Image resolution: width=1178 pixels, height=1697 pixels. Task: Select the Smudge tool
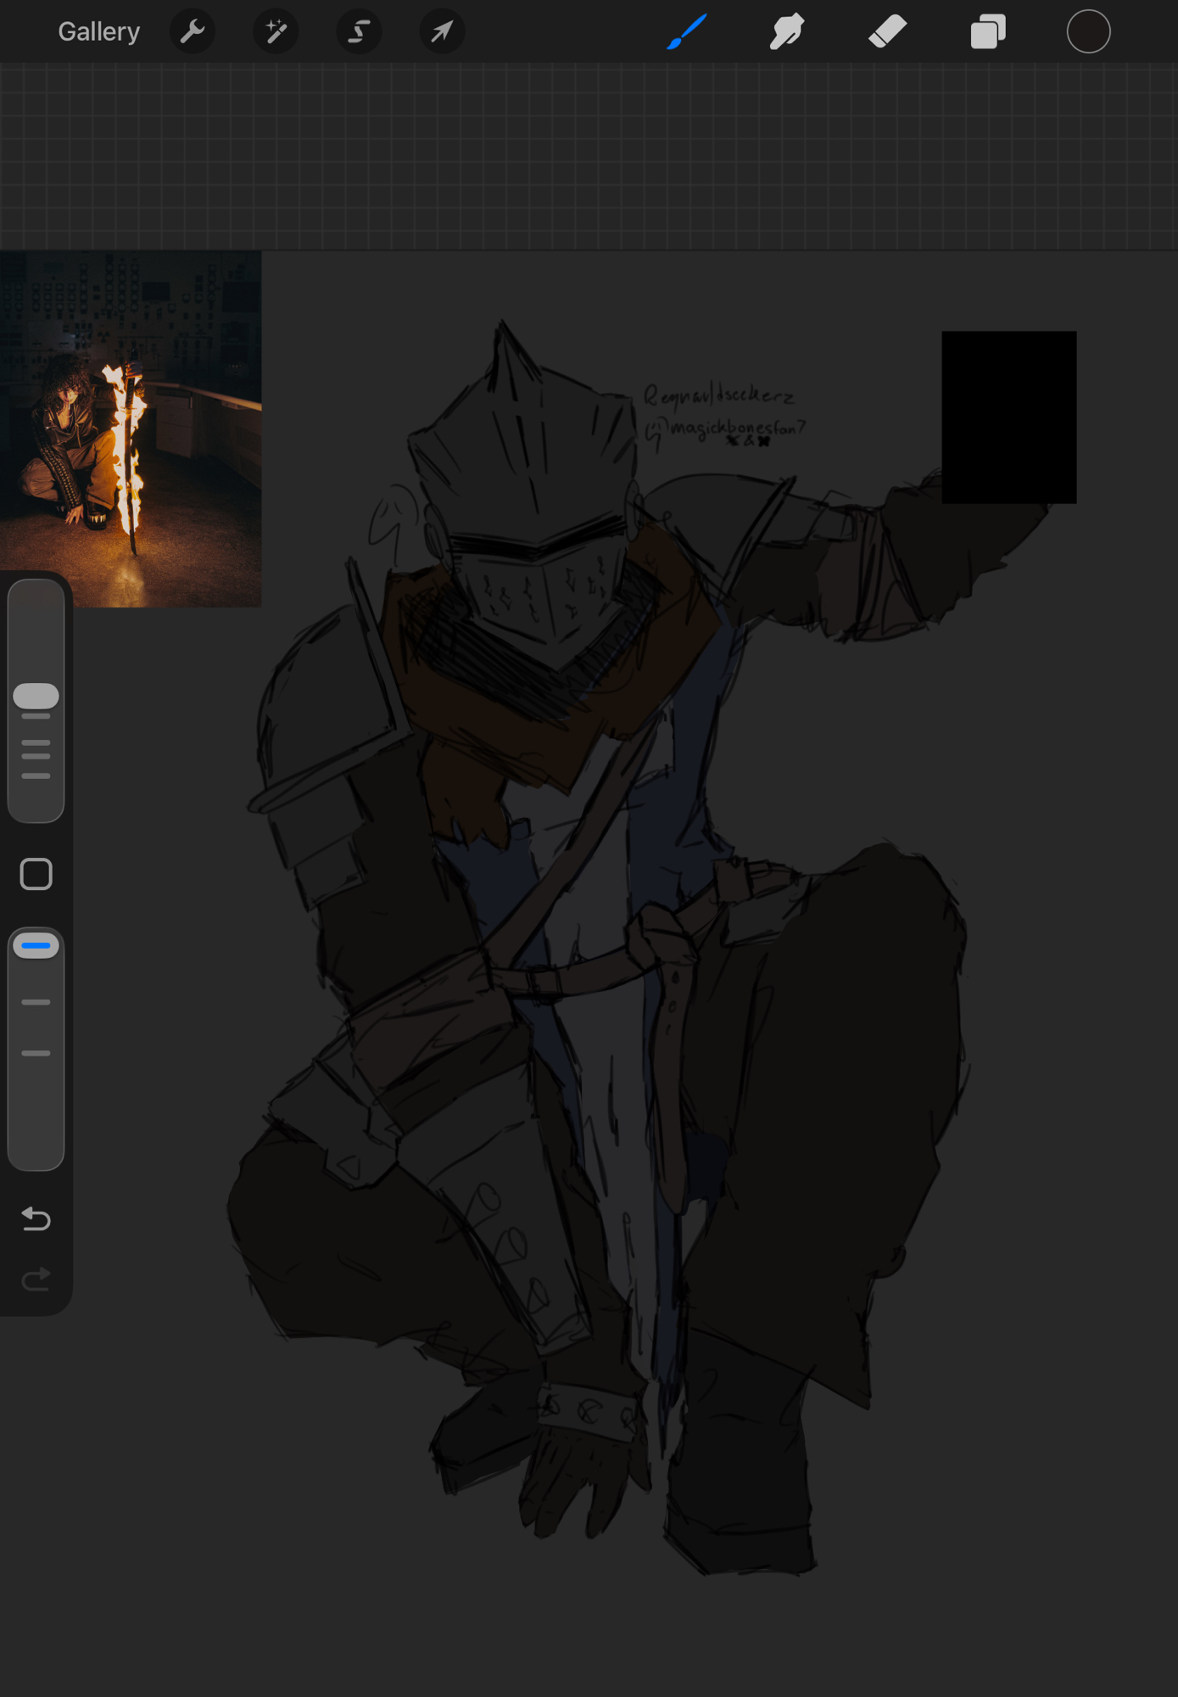[x=787, y=32]
